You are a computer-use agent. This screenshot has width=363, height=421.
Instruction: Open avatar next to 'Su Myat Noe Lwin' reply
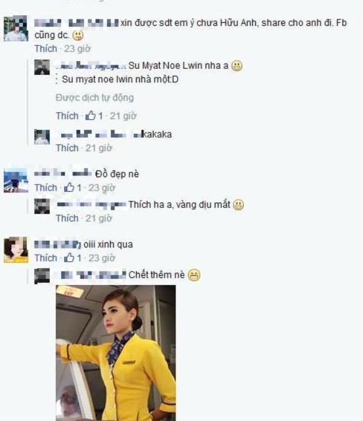tap(42, 67)
